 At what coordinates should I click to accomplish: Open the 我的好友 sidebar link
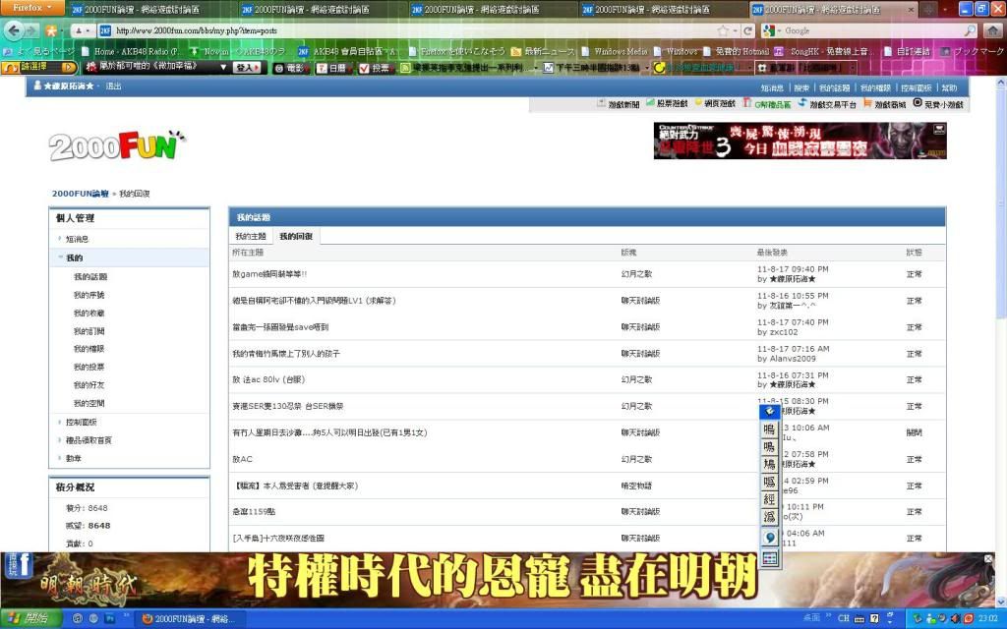[x=89, y=384]
